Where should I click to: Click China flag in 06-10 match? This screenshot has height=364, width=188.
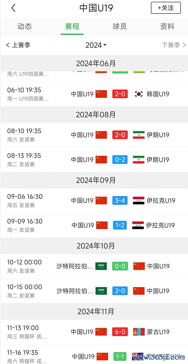[x=101, y=94]
